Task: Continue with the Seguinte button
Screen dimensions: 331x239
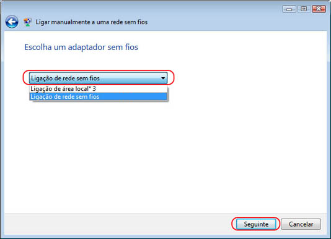Action: click(256, 224)
